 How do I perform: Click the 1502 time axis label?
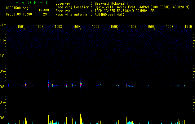pos(40,27)
